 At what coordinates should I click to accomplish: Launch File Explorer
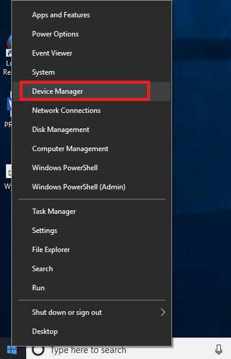pos(92,250)
